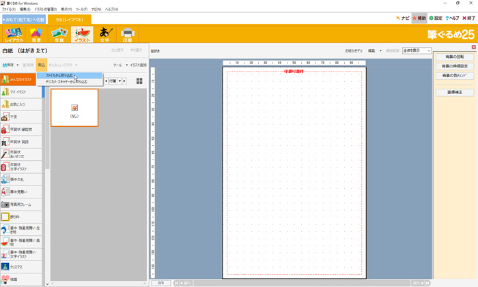
Task: Click the 画像補正 button
Action: point(454,92)
